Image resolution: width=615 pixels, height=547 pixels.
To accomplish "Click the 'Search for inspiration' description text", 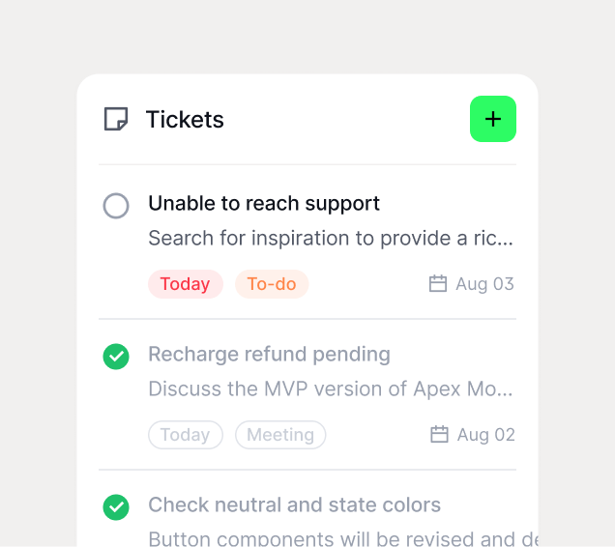I will 331,238.
